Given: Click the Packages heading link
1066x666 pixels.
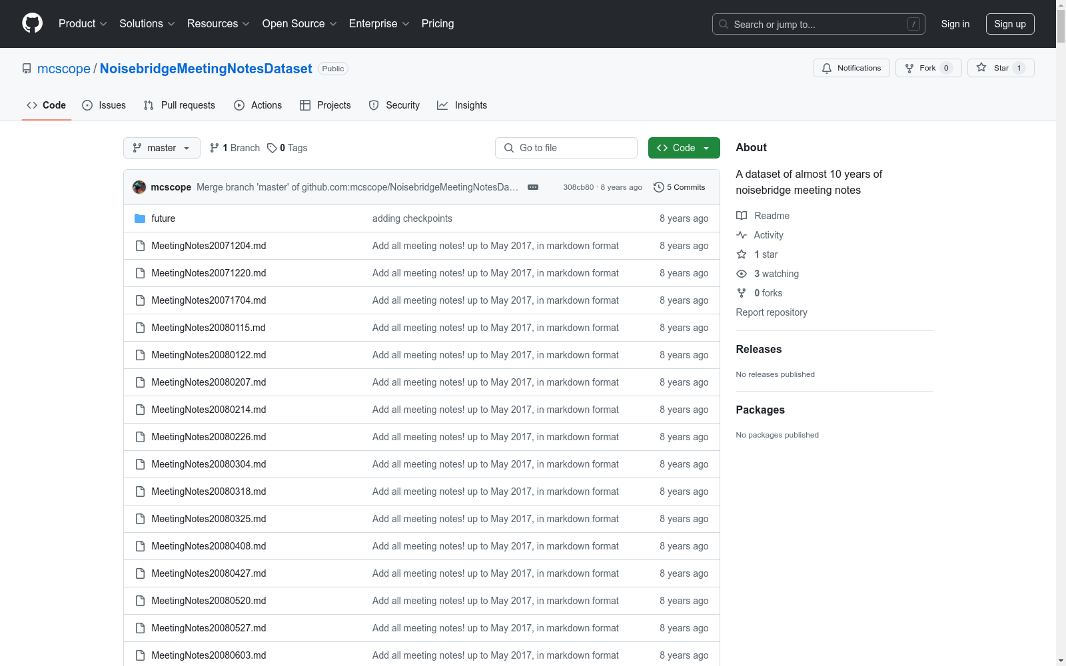Looking at the screenshot, I should tap(760, 410).
